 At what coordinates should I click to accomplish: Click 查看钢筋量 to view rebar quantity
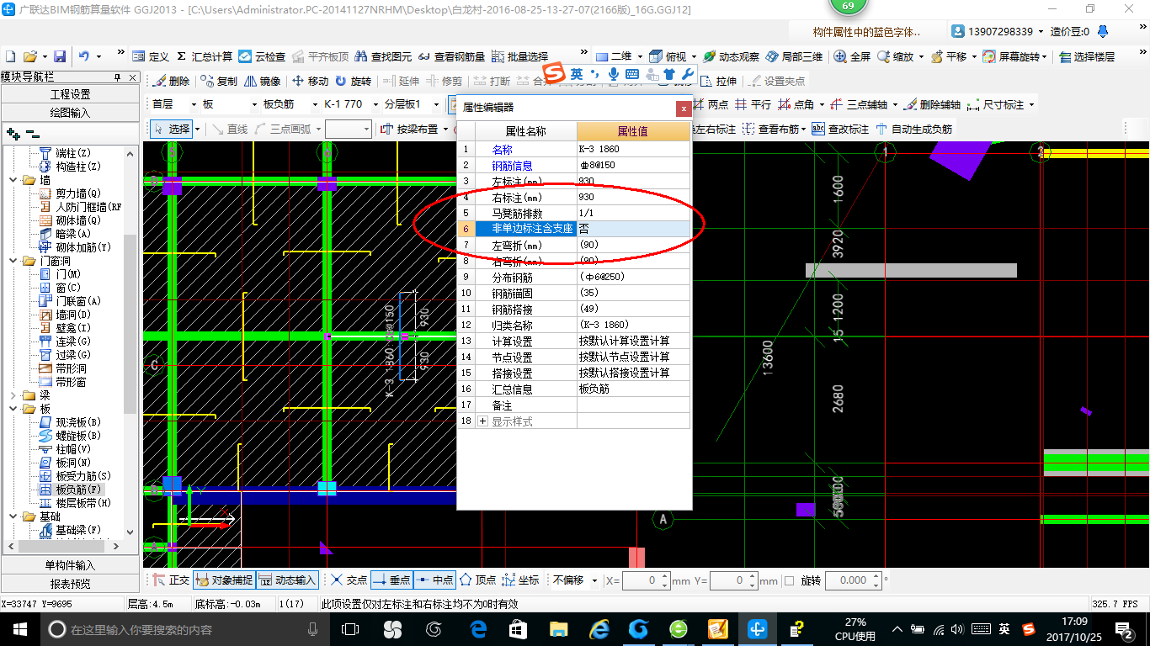450,56
